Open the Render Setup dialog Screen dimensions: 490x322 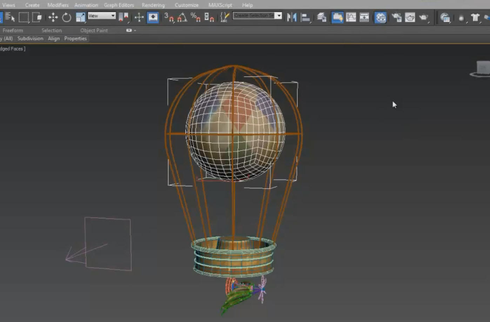396,17
